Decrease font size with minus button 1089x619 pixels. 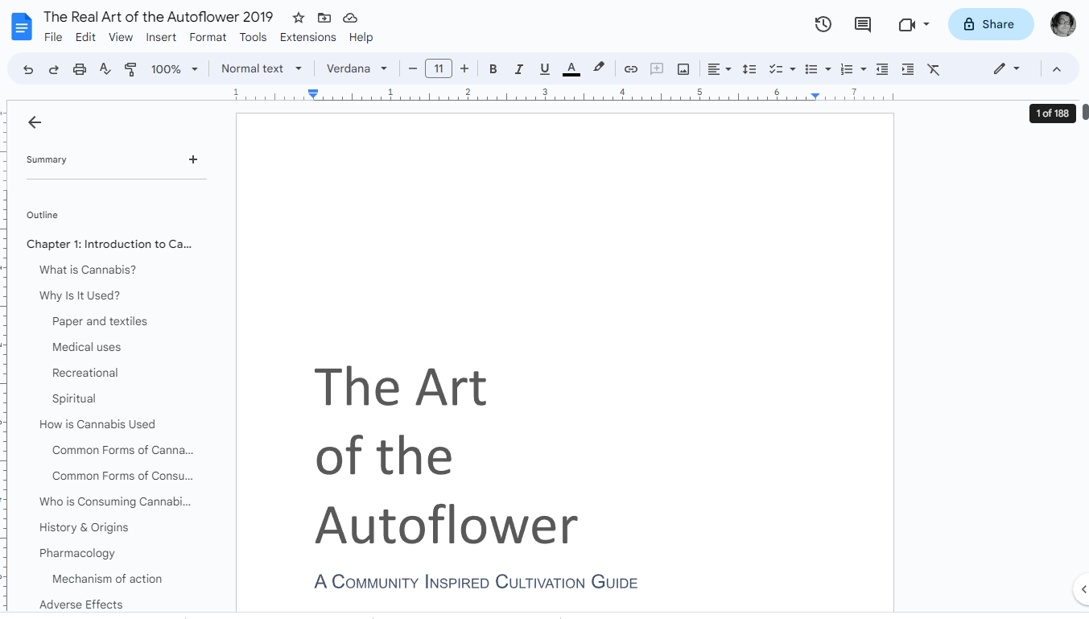[x=413, y=69]
